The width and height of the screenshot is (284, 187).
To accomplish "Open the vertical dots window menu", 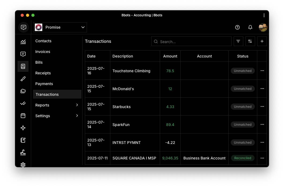I will coord(264,16).
